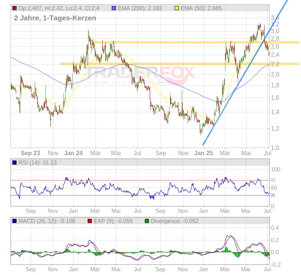Click the 3,4 price axis label
The width and height of the screenshot is (301, 275).
275,18
